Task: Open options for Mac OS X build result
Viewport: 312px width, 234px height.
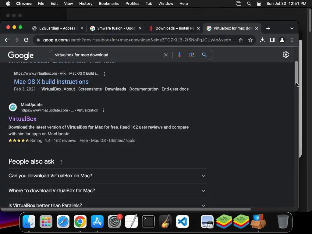Action: click(105, 74)
